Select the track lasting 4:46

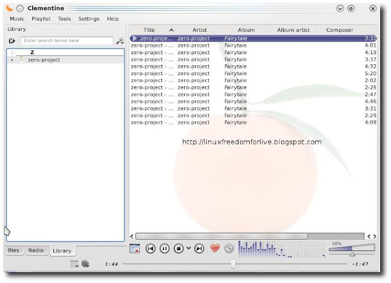point(253,101)
